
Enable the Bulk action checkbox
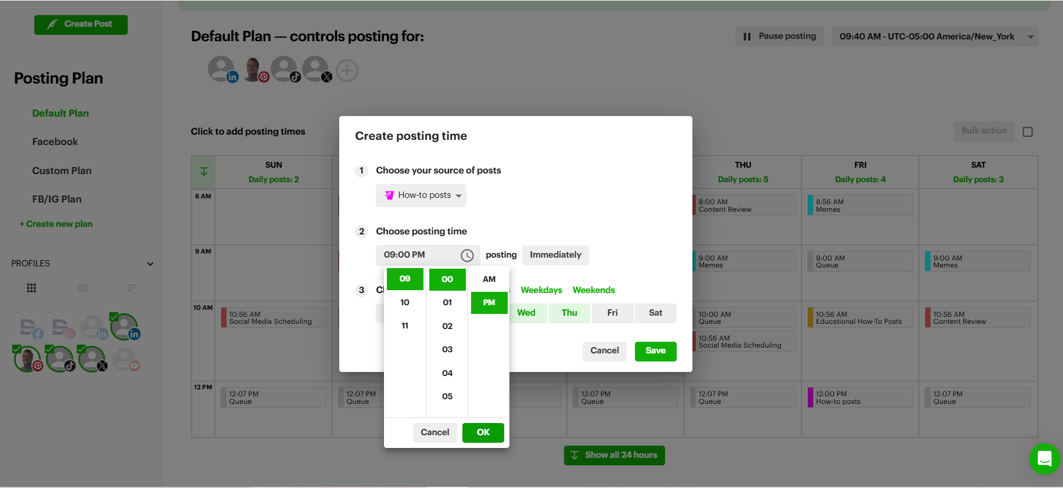click(1028, 132)
